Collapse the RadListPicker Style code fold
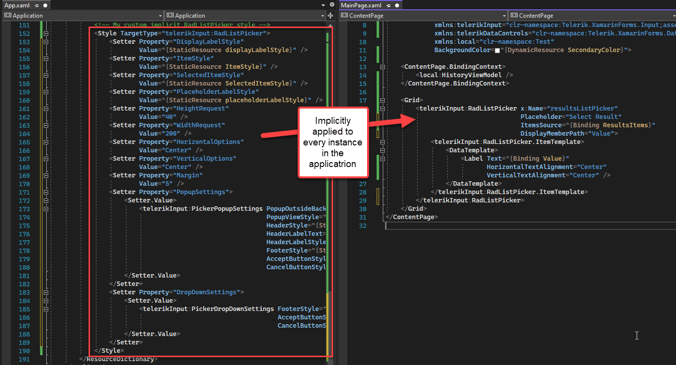Viewport: 676px width, 365px height. click(45, 33)
